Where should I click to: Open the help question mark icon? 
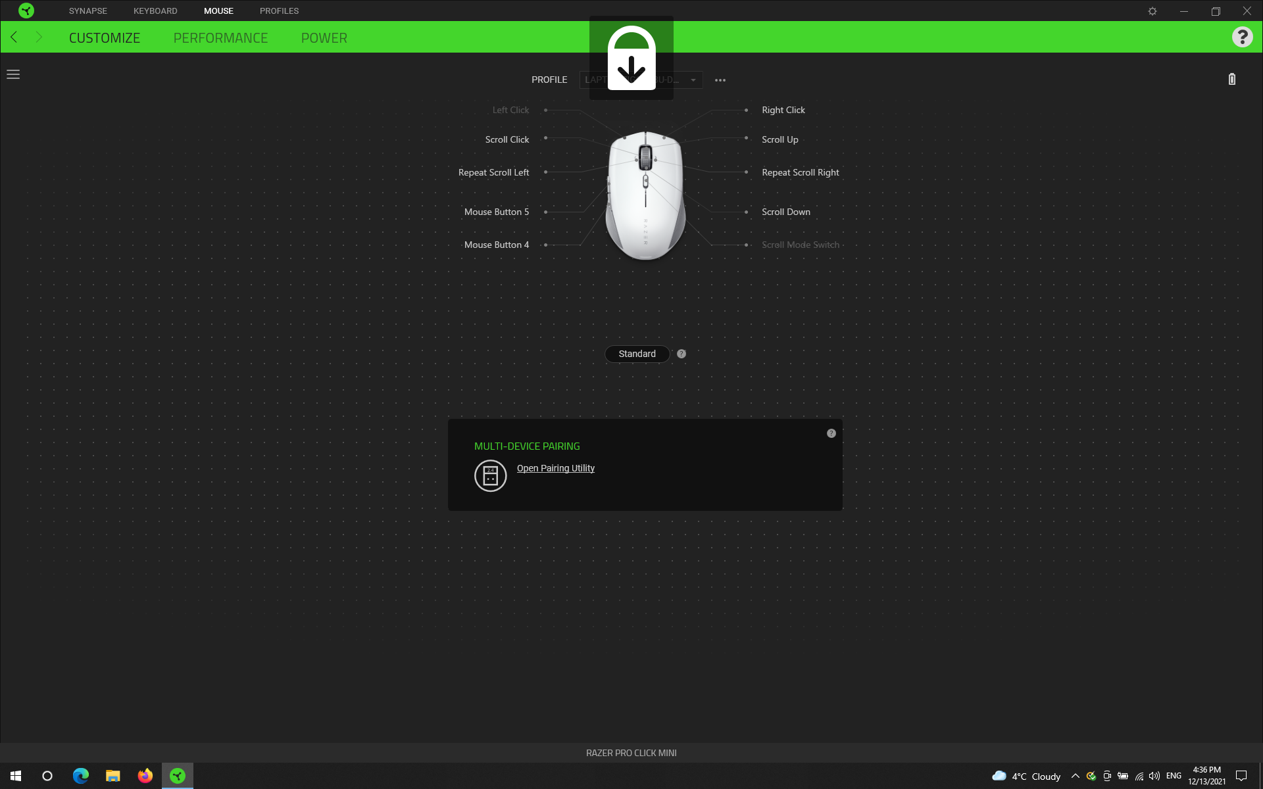[x=1242, y=37]
